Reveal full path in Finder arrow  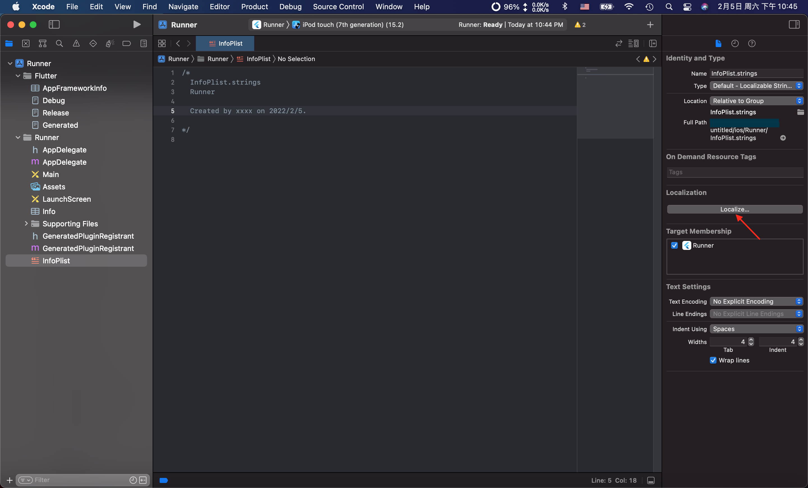(783, 138)
